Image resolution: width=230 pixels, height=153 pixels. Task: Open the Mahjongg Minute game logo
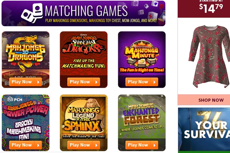point(142,53)
